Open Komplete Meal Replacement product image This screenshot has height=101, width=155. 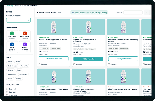[x=88, y=77]
